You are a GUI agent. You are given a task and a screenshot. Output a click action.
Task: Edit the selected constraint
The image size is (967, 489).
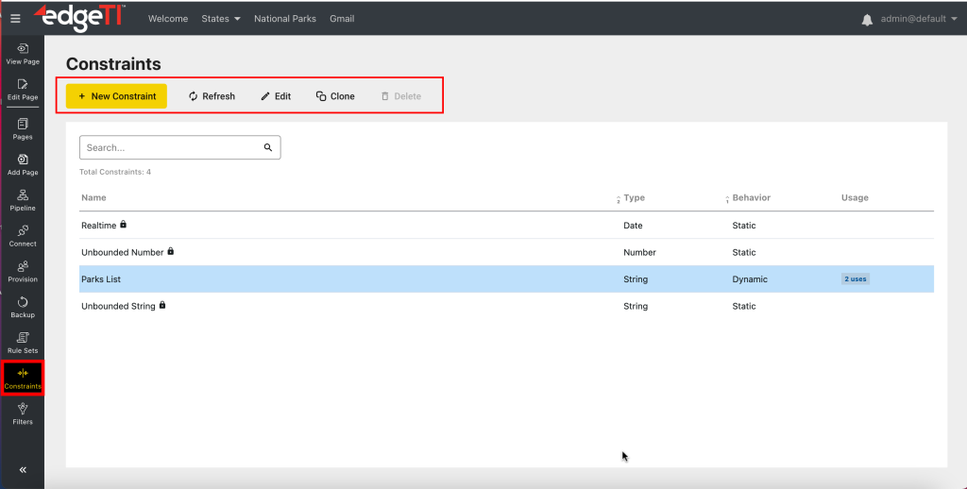276,96
